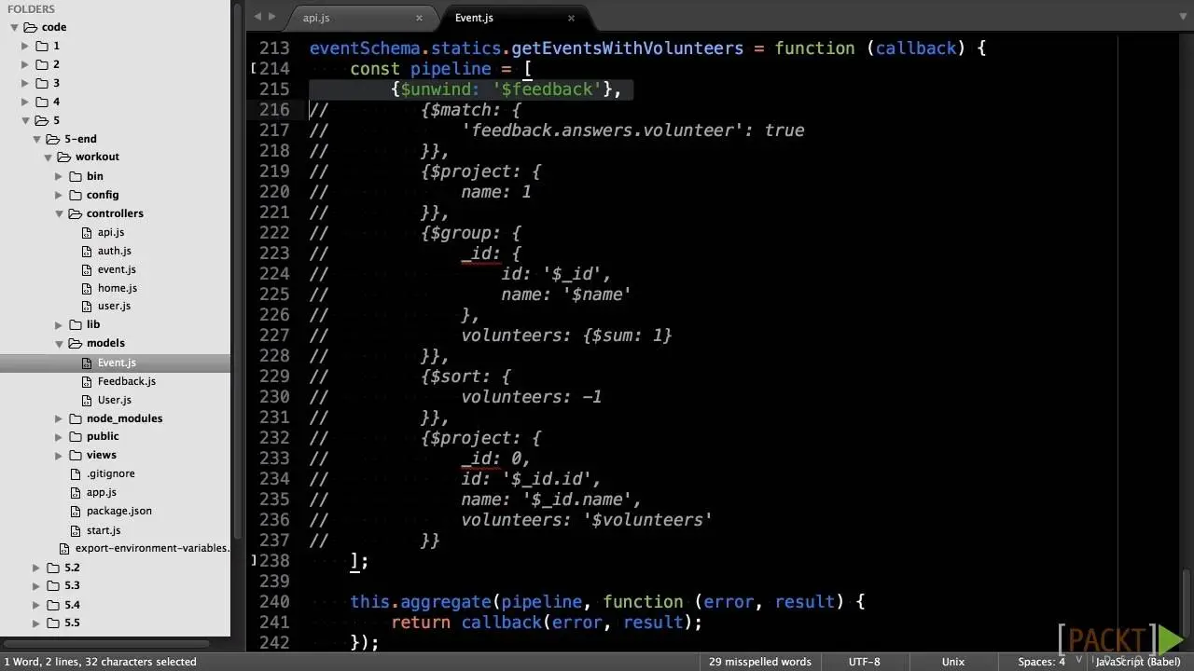The image size is (1194, 671).
Task: Expand the lib folder
Action: click(59, 324)
